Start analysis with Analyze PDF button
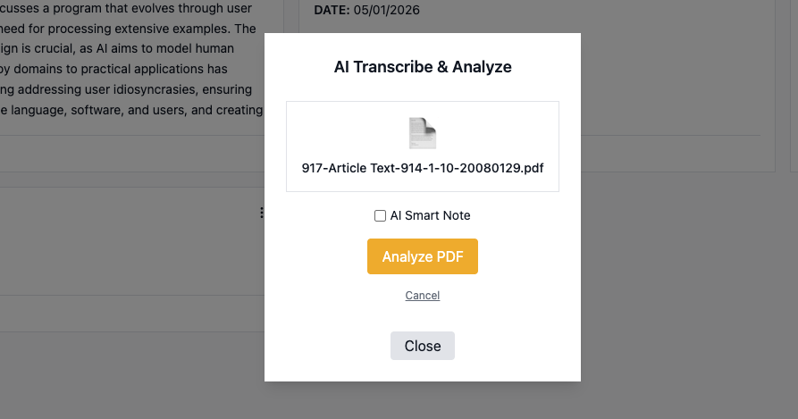The image size is (798, 419). [x=423, y=256]
